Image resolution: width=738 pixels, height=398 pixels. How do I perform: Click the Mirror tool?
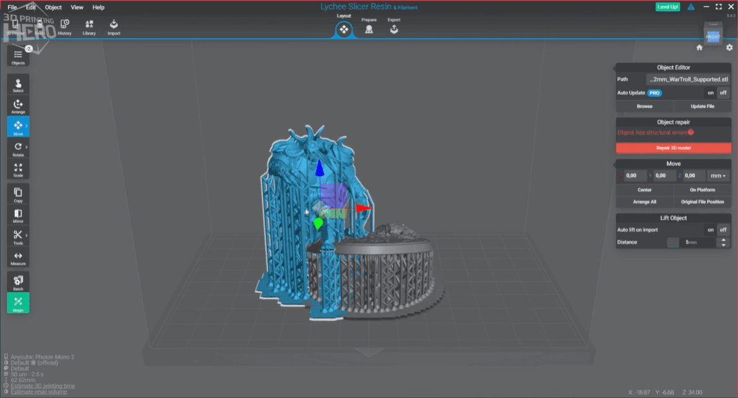click(18, 215)
